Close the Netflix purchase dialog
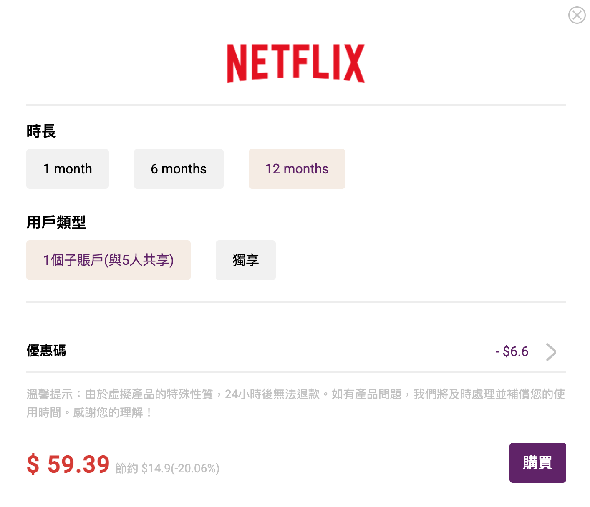The height and width of the screenshot is (507, 590). click(x=577, y=15)
